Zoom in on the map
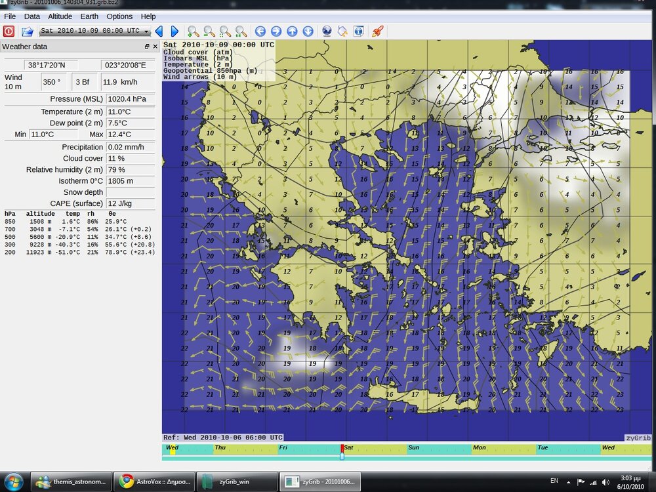 tap(193, 31)
